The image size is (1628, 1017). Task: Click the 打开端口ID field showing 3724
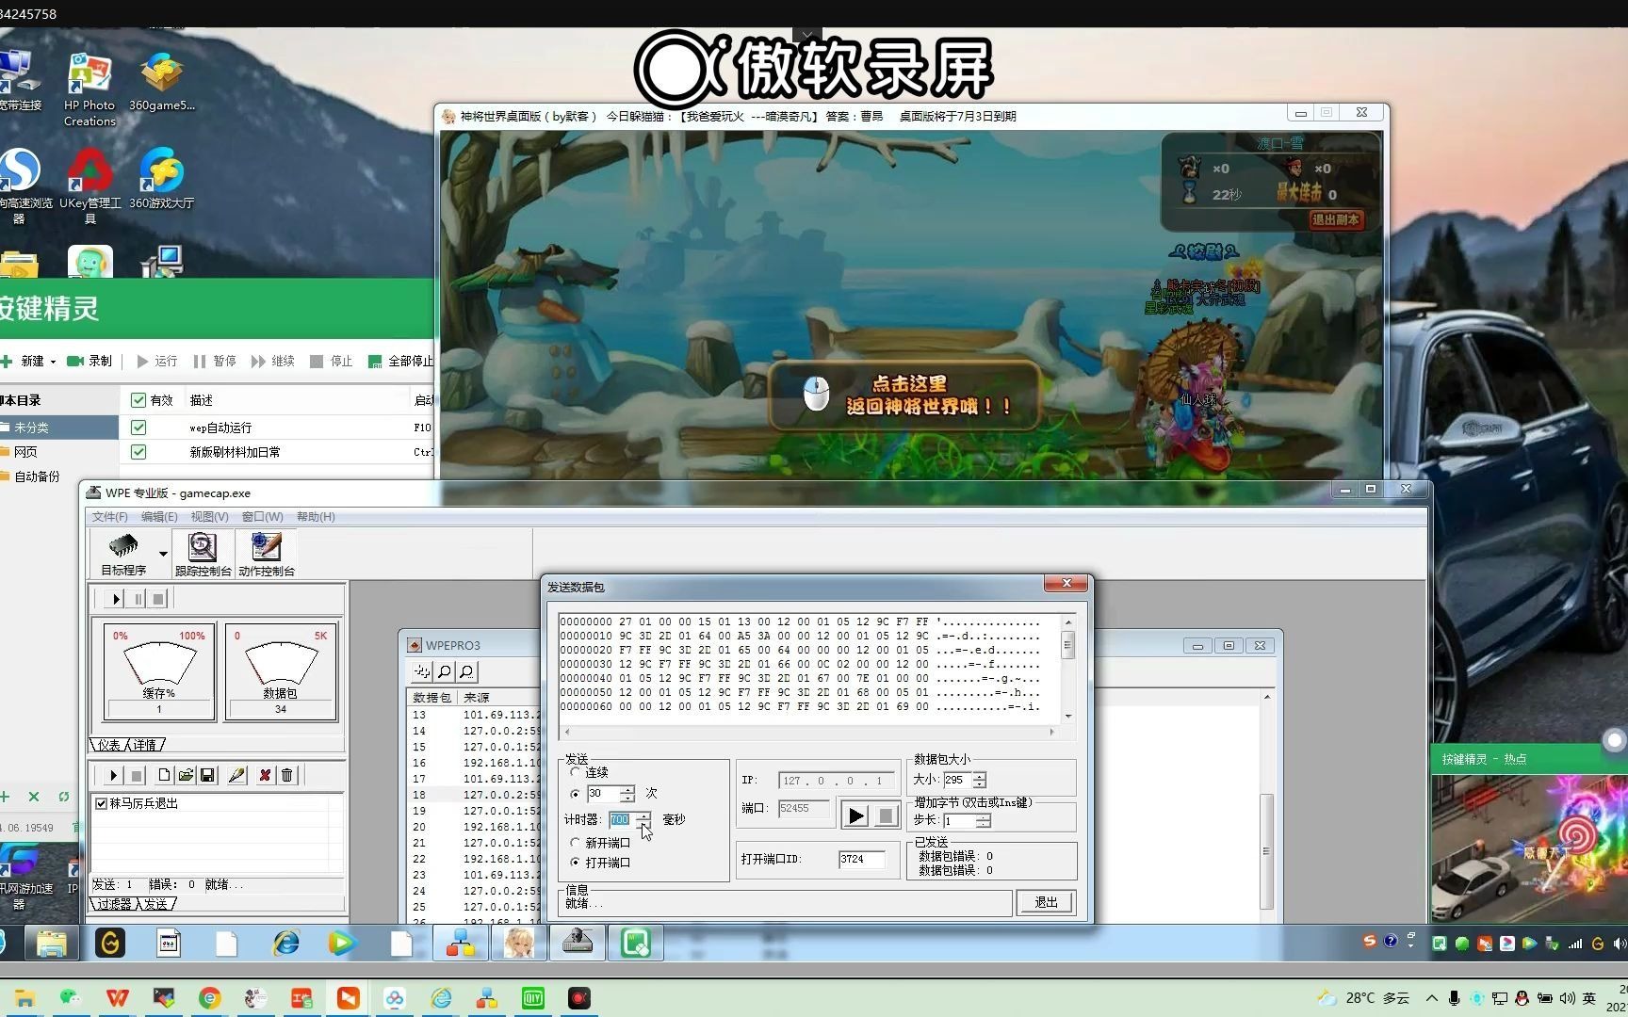point(862,859)
